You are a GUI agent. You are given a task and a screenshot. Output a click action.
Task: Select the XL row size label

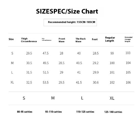coord(12,82)
